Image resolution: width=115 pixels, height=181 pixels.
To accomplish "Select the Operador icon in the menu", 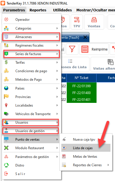I will click(6, 19).
